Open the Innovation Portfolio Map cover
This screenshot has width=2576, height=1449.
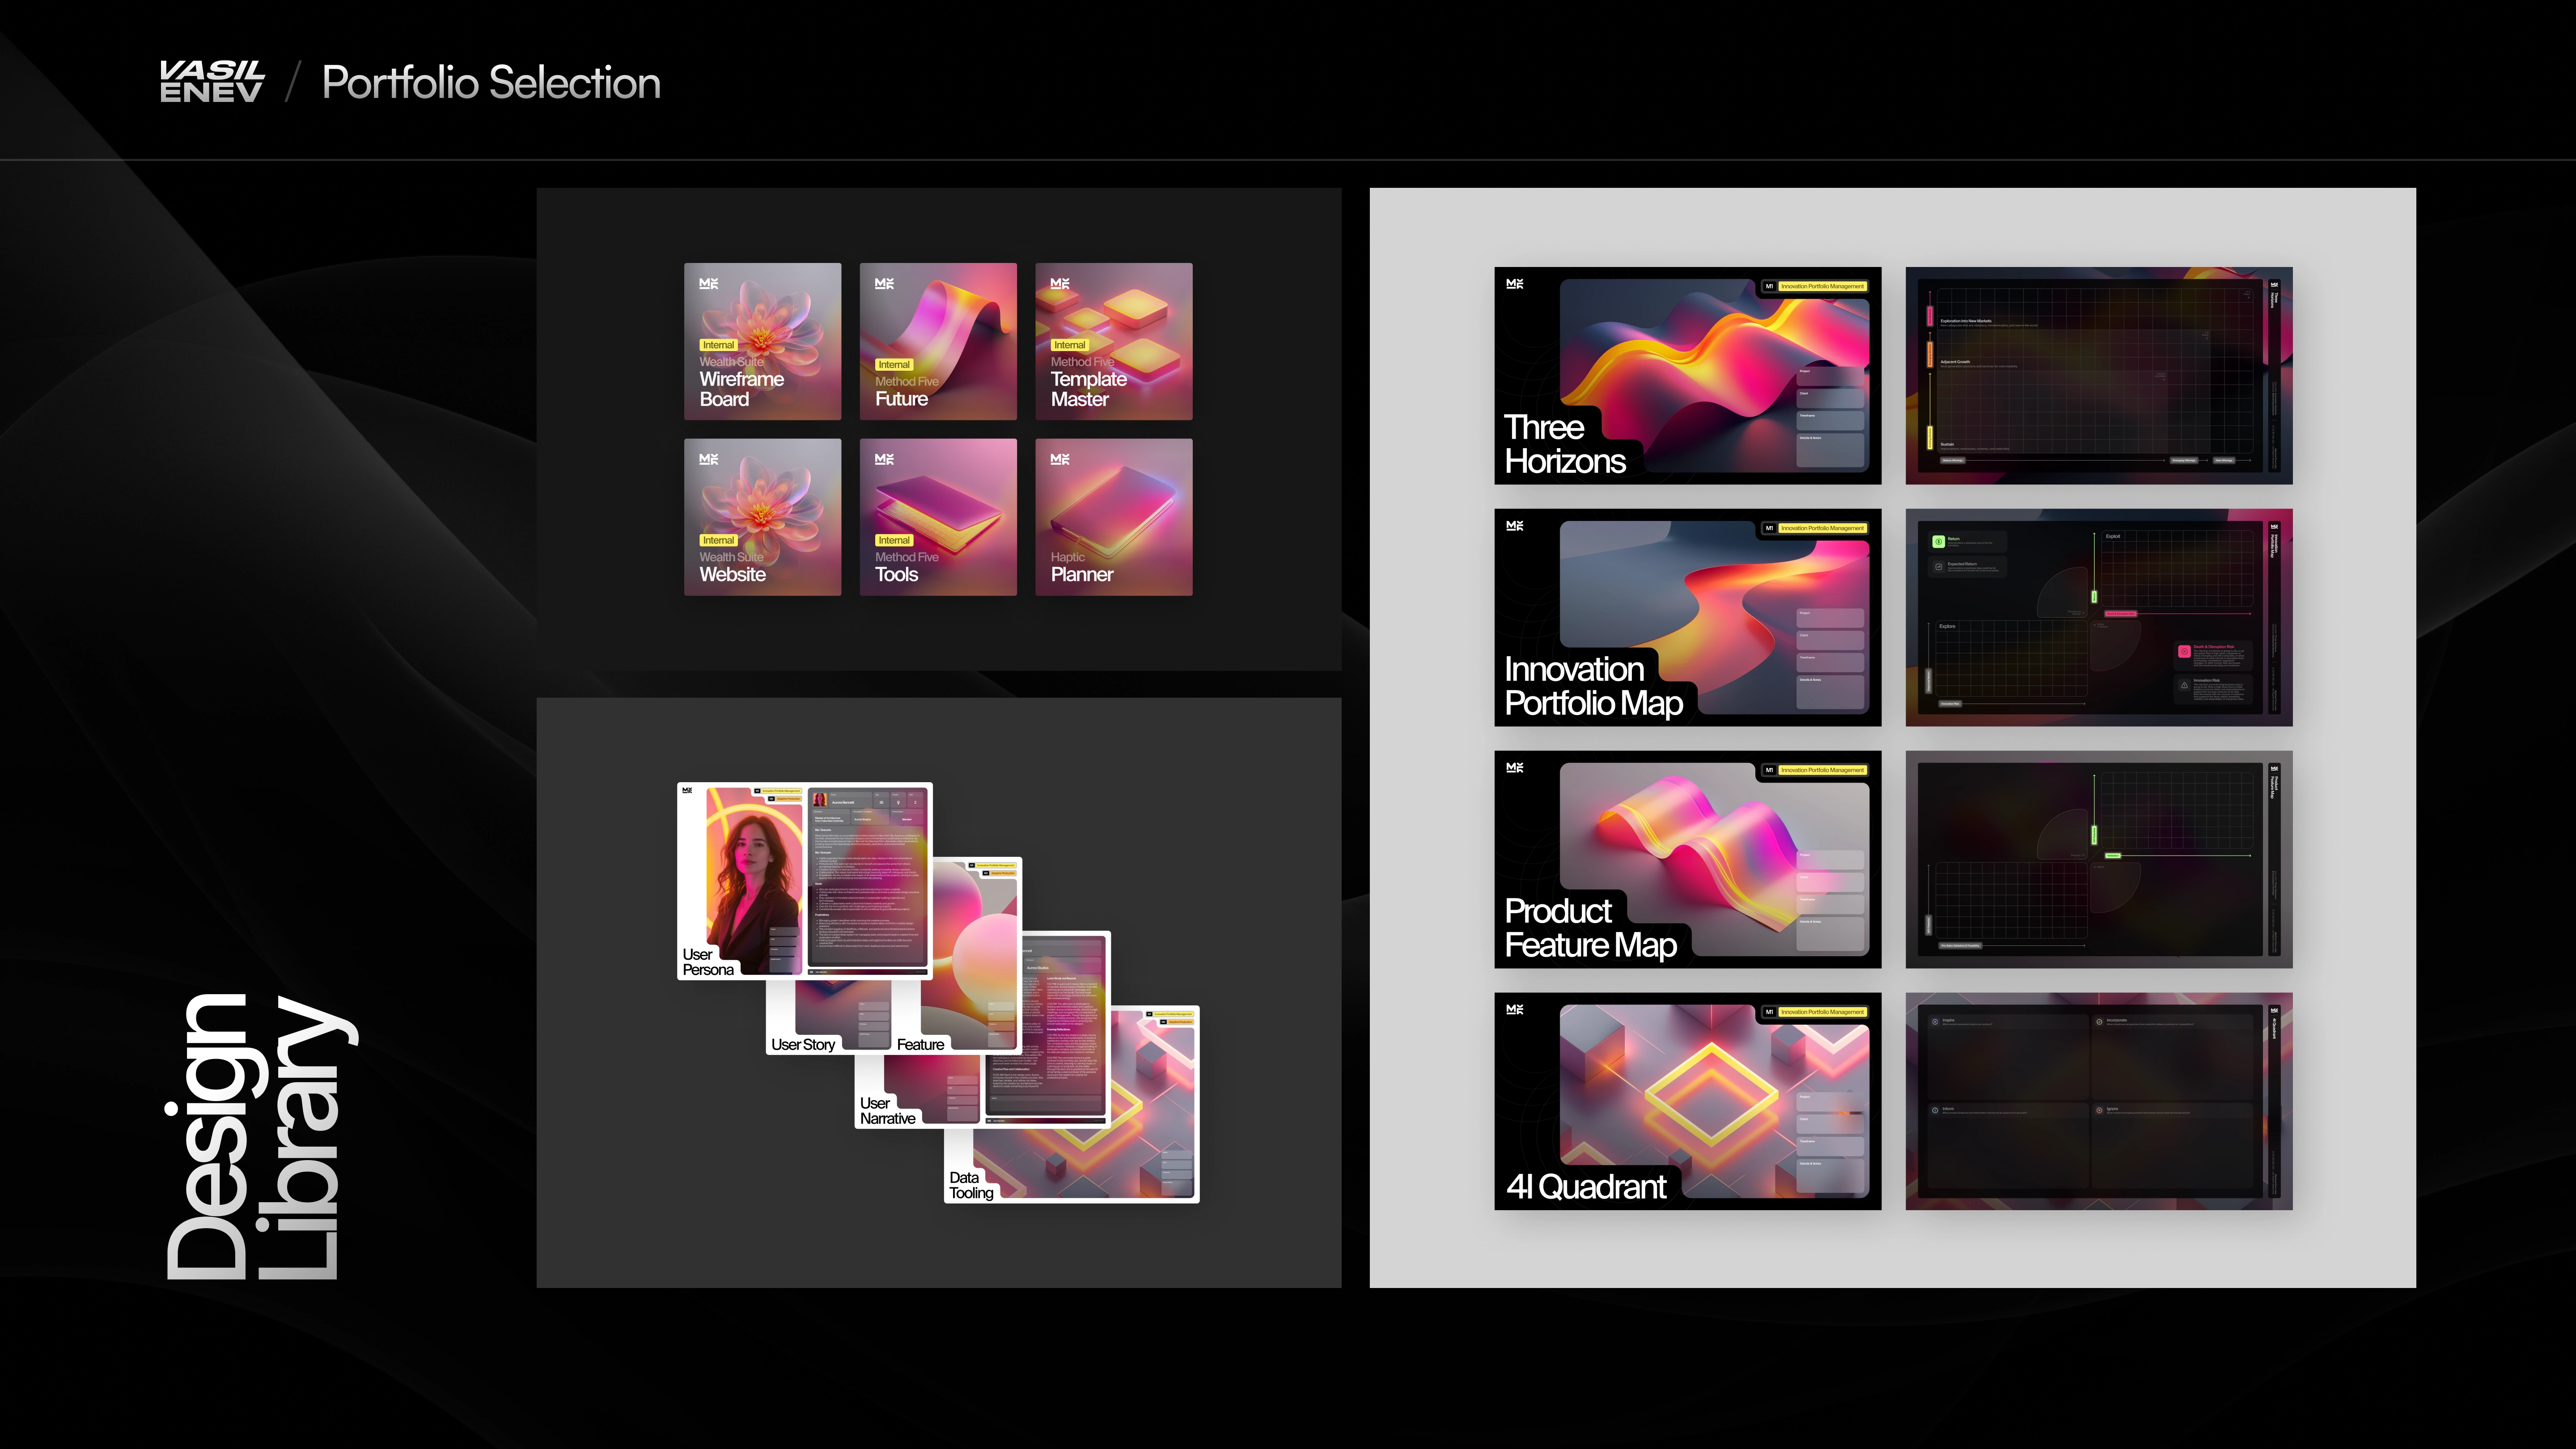click(x=1687, y=617)
